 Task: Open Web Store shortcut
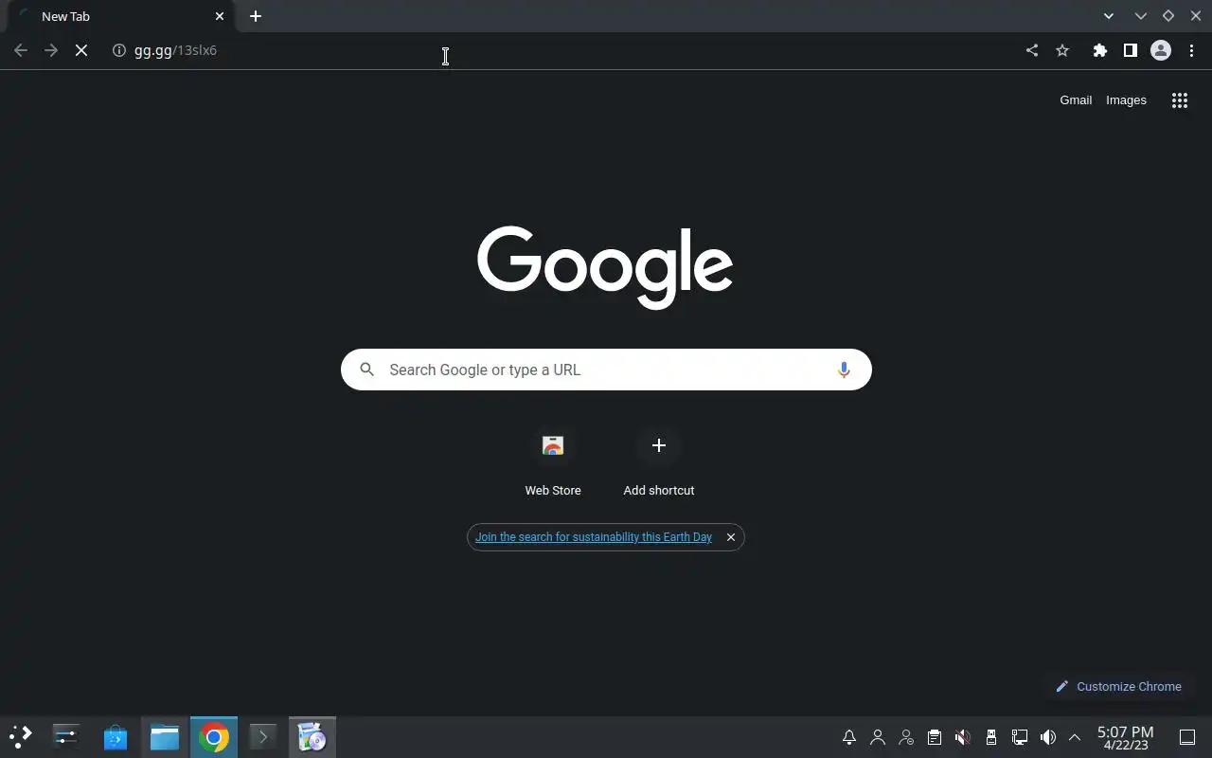553,462
